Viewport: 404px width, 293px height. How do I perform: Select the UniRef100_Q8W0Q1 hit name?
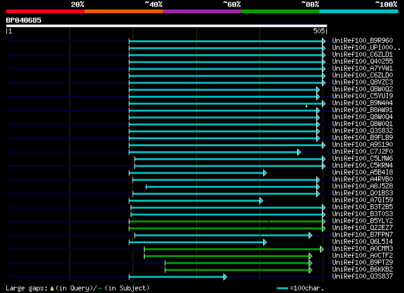[x=362, y=124]
